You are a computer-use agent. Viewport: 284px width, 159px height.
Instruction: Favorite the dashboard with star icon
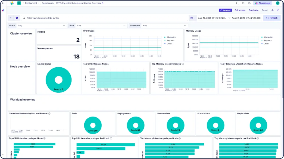point(103,3)
